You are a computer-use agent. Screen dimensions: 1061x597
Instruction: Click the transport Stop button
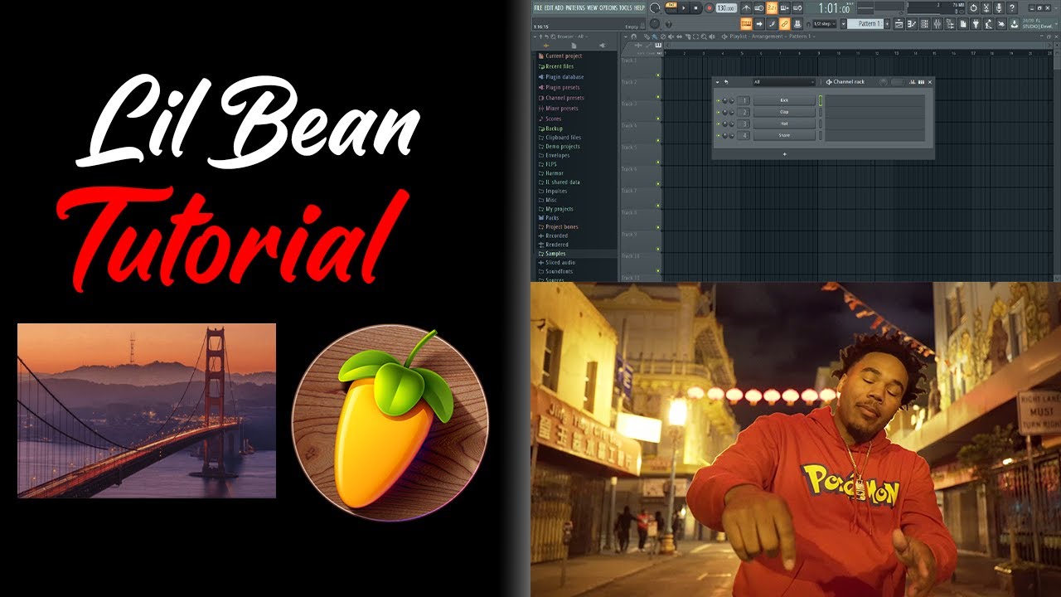(695, 7)
